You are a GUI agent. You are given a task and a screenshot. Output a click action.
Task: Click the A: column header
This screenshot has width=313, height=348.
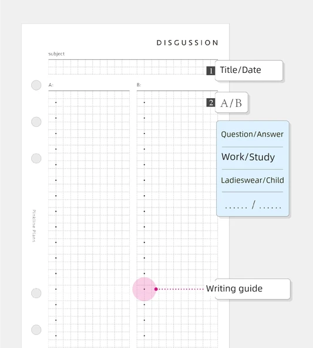coord(51,85)
